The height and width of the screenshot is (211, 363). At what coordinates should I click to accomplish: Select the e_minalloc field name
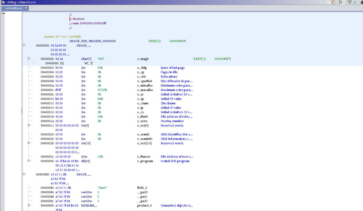point(145,86)
